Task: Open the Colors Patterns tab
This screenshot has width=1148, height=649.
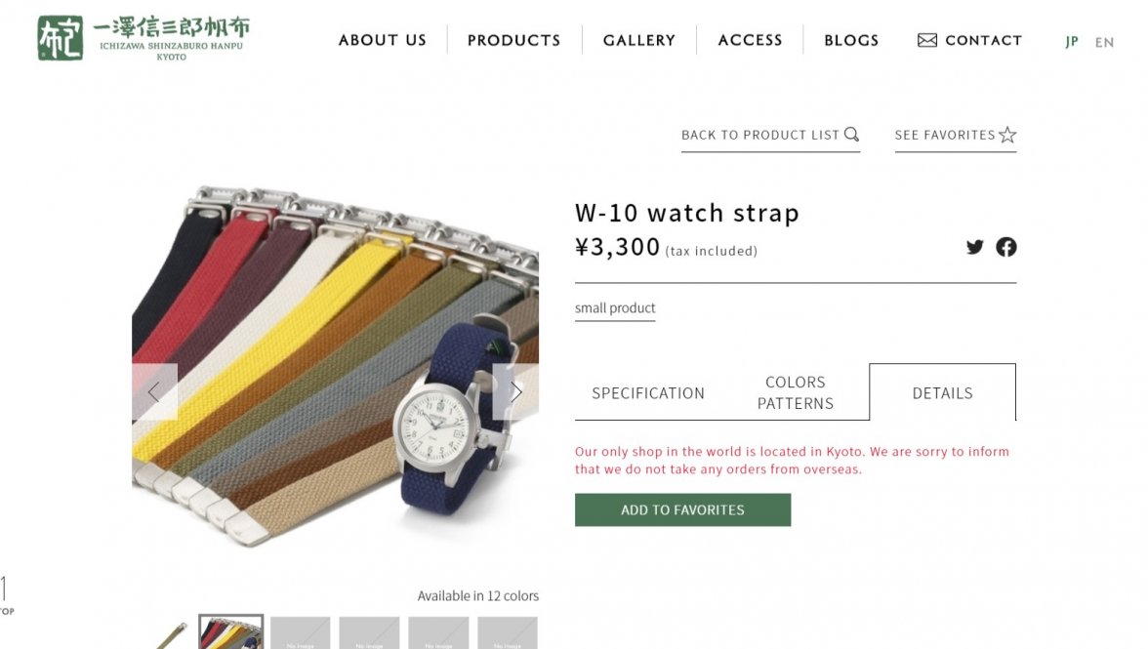Action: [x=796, y=392]
